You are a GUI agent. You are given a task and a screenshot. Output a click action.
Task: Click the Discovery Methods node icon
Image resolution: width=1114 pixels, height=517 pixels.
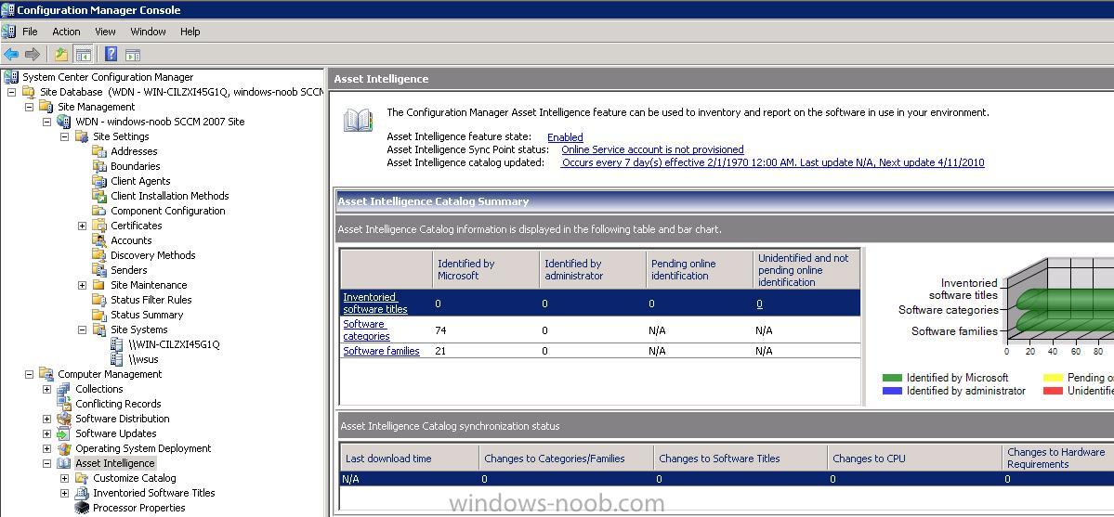click(98, 255)
